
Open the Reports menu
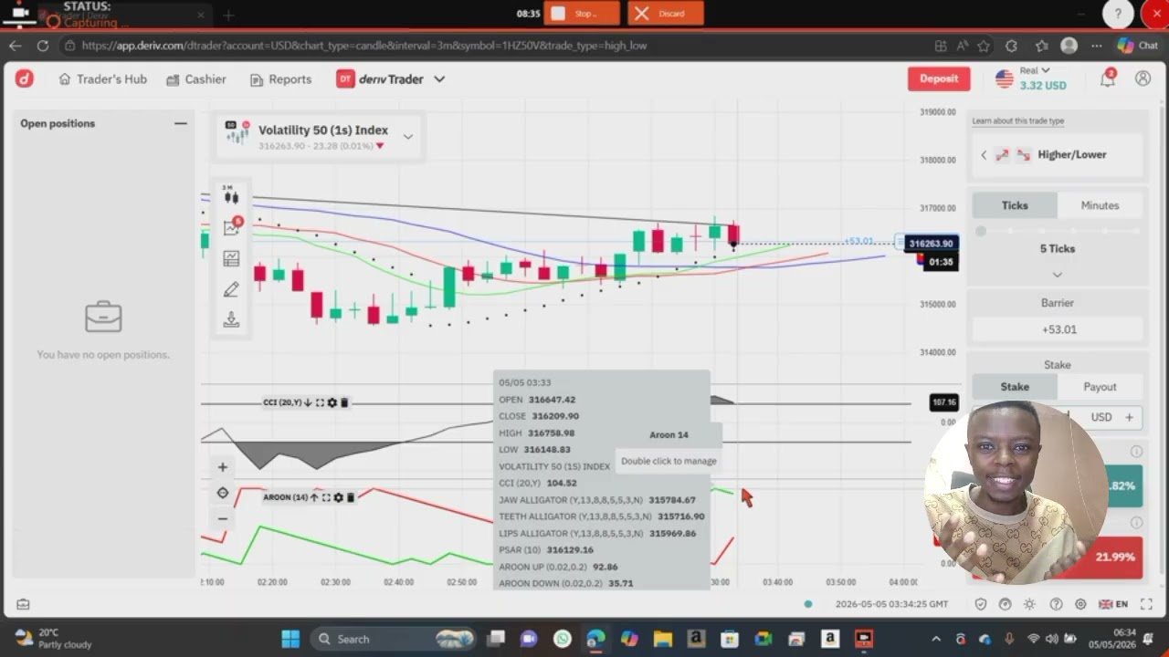[x=281, y=79]
